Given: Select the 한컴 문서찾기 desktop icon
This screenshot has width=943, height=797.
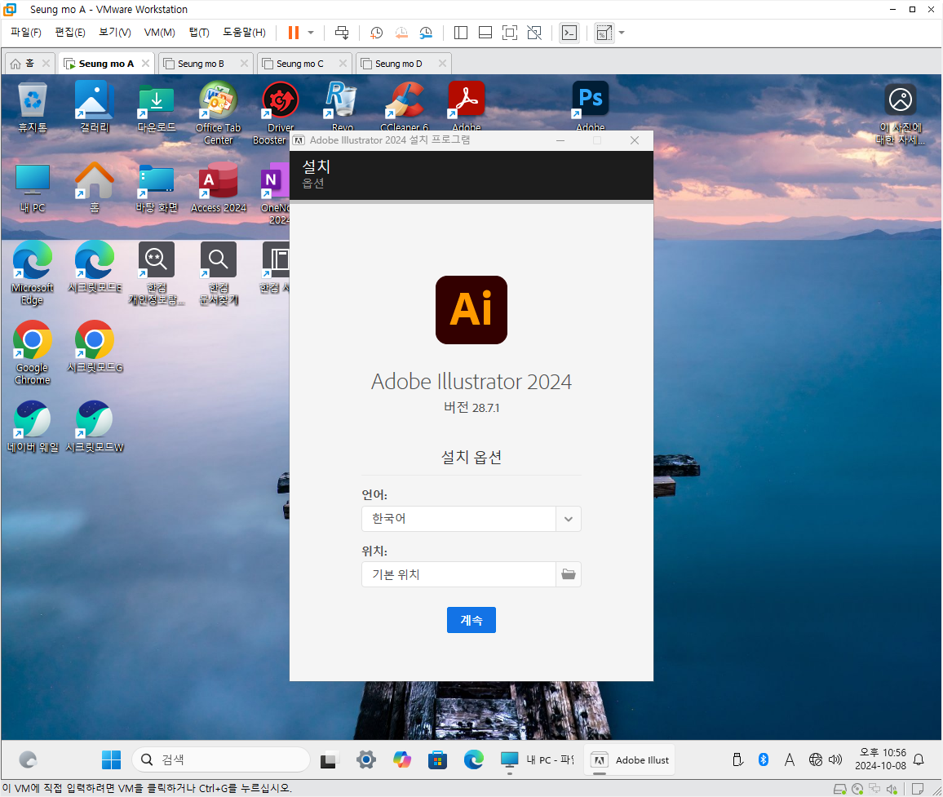Looking at the screenshot, I should point(219,273).
